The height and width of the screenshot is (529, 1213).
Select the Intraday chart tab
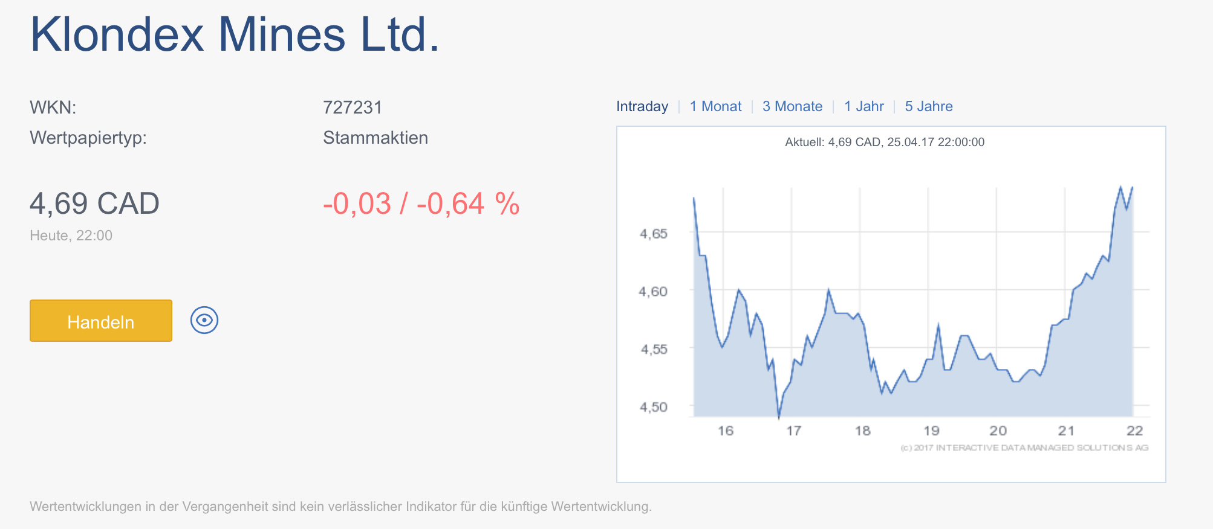[x=642, y=106]
